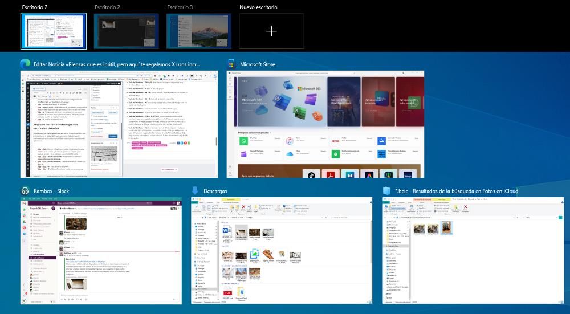Open the iCloud photos search results preview

(x=473, y=251)
